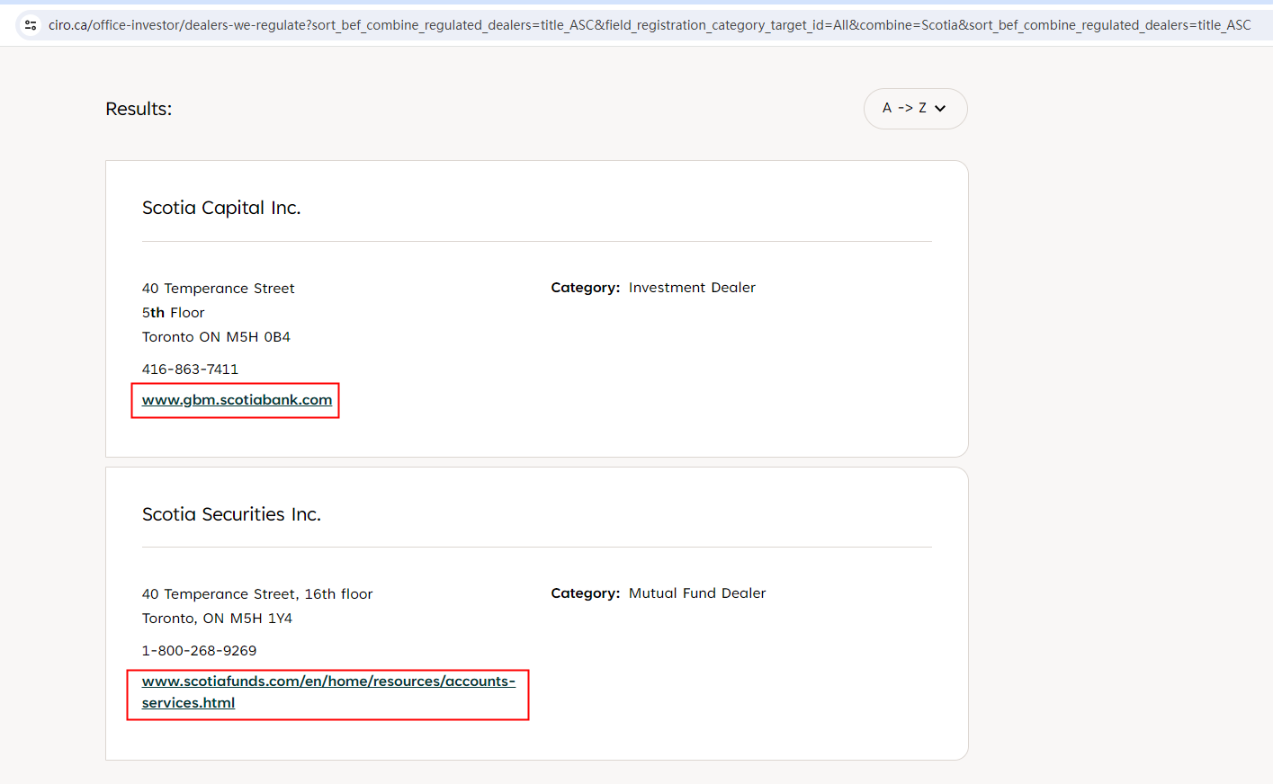The width and height of the screenshot is (1273, 784).
Task: Click the 40 Temperance Street, 16th floor line
Action: point(256,594)
